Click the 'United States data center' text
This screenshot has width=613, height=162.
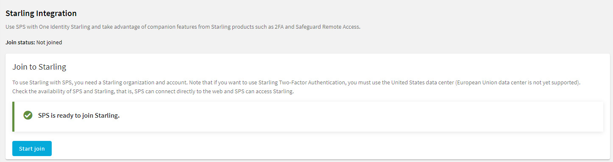423,82
